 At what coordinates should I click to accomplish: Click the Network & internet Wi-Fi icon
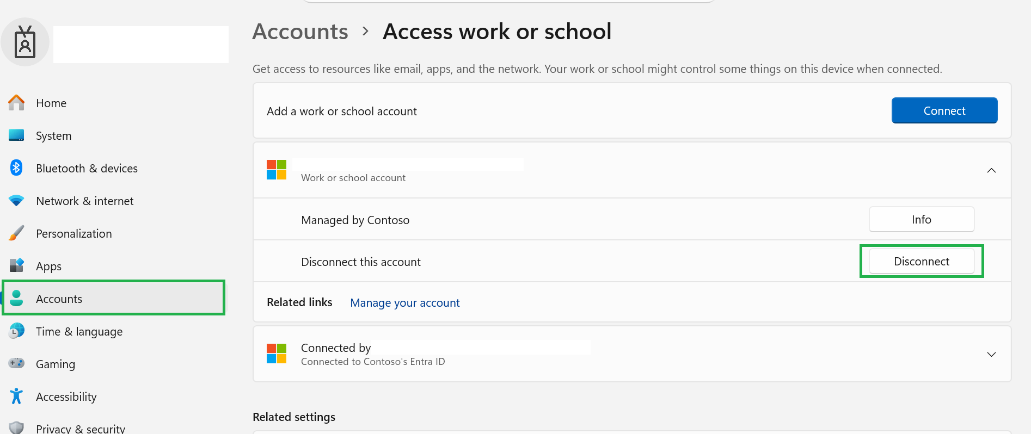point(16,200)
